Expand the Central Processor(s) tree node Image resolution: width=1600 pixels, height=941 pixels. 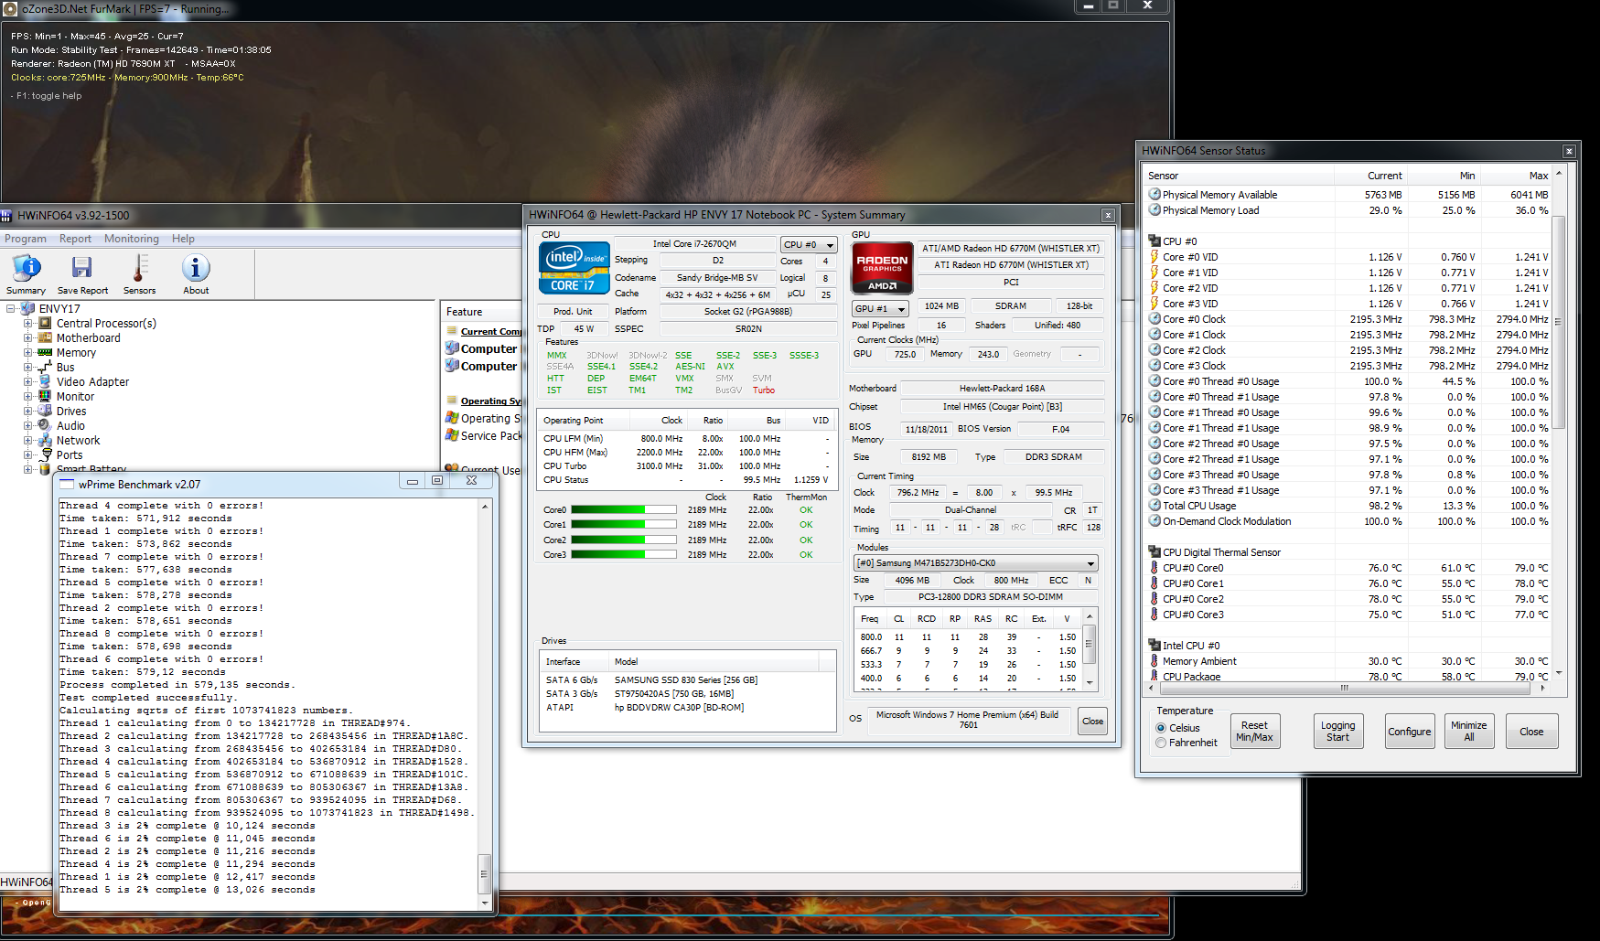(27, 323)
